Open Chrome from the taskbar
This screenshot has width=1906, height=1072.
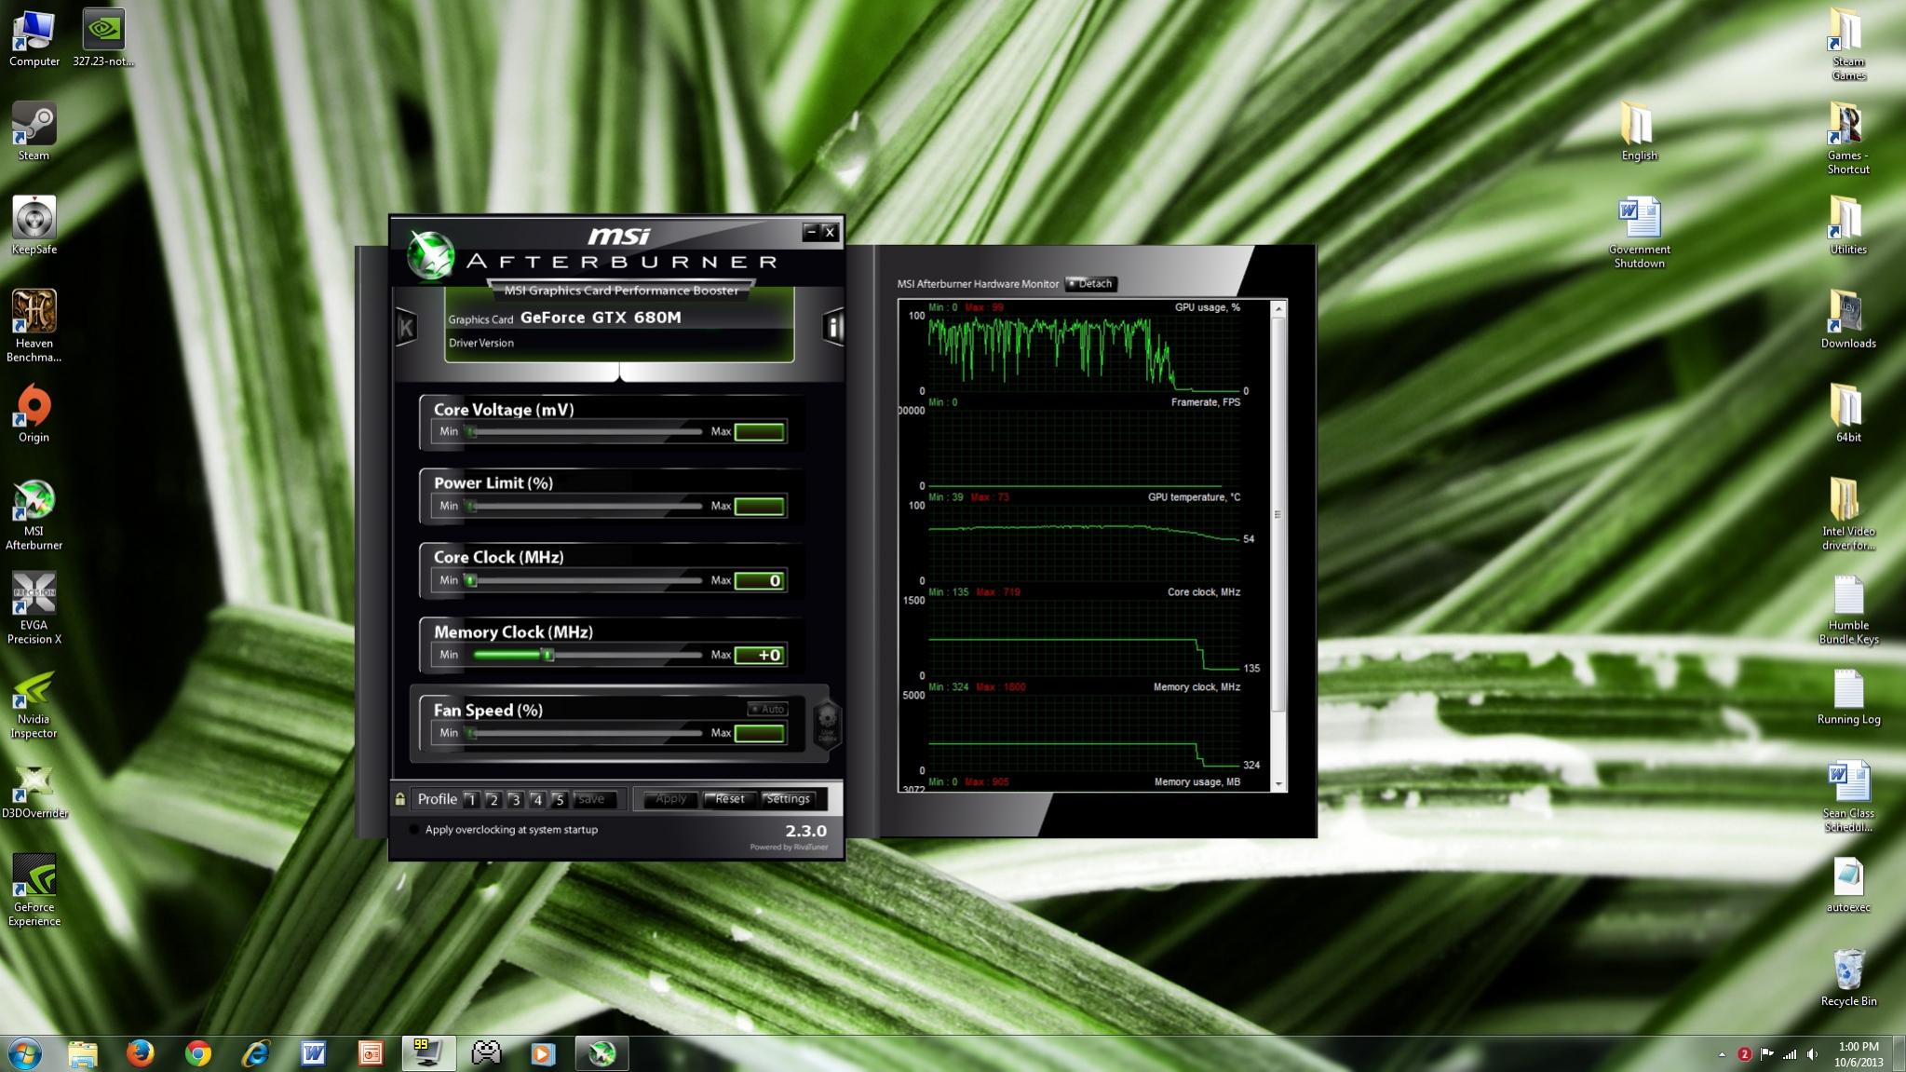pyautogui.click(x=197, y=1053)
